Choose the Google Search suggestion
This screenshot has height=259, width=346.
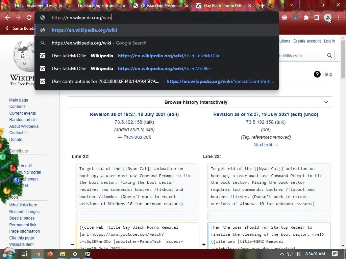[157, 43]
